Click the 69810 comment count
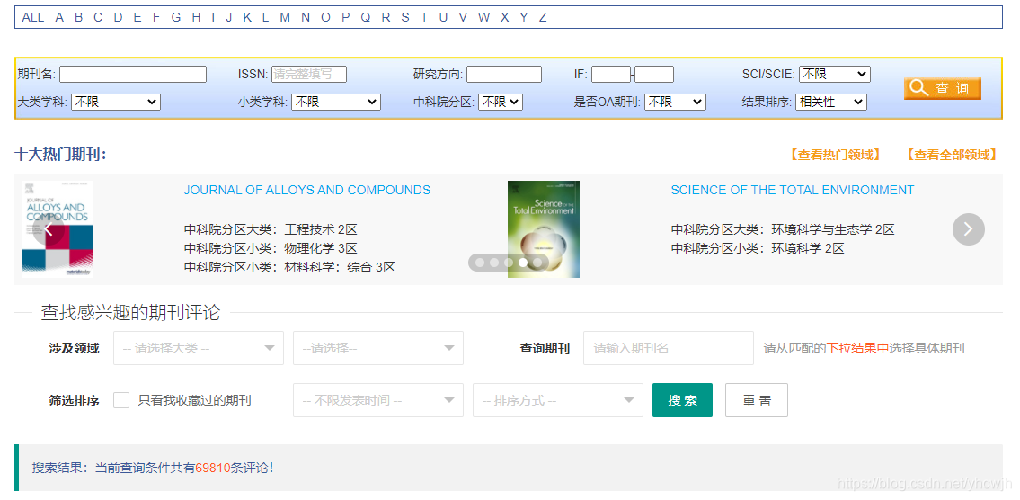Screen dimensions: 1020x500 213,468
